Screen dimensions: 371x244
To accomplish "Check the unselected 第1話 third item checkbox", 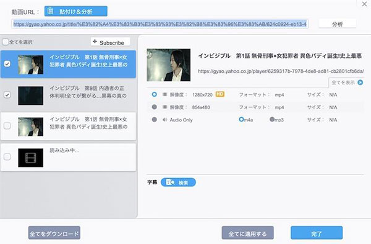I will click(7, 126).
